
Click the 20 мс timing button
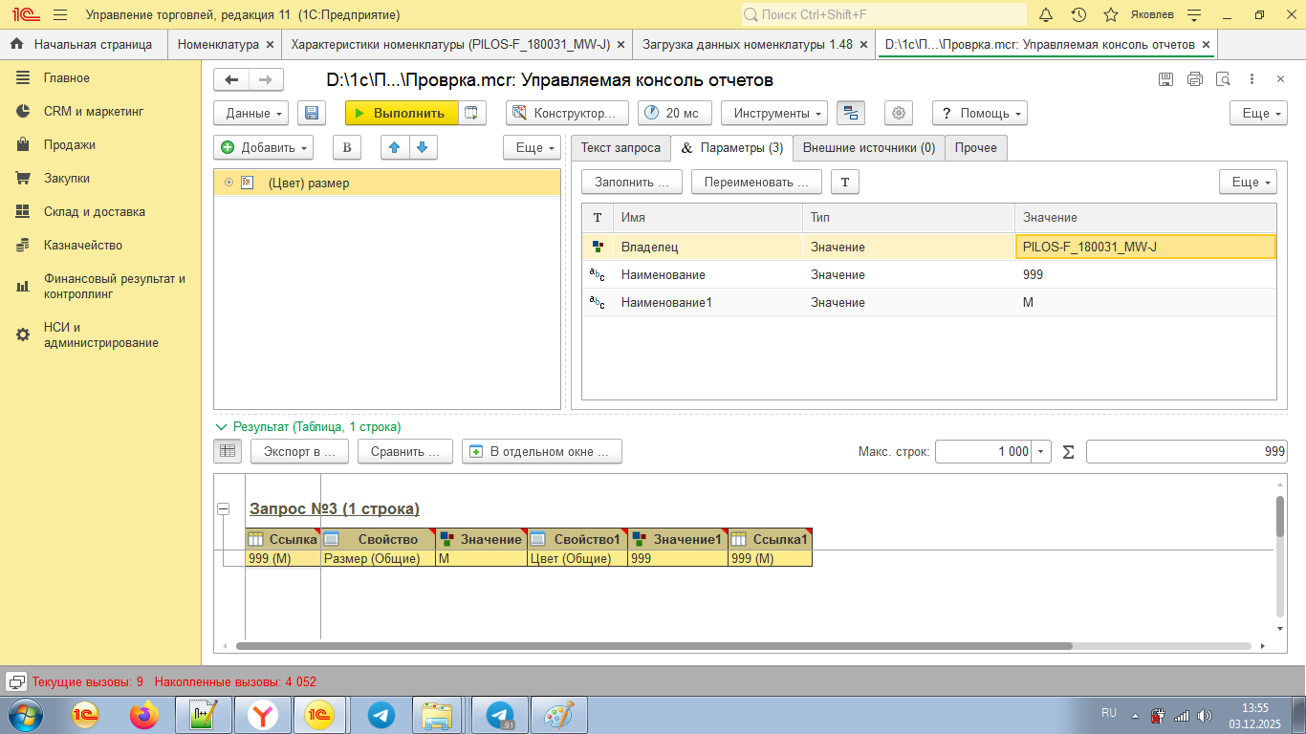tap(675, 113)
